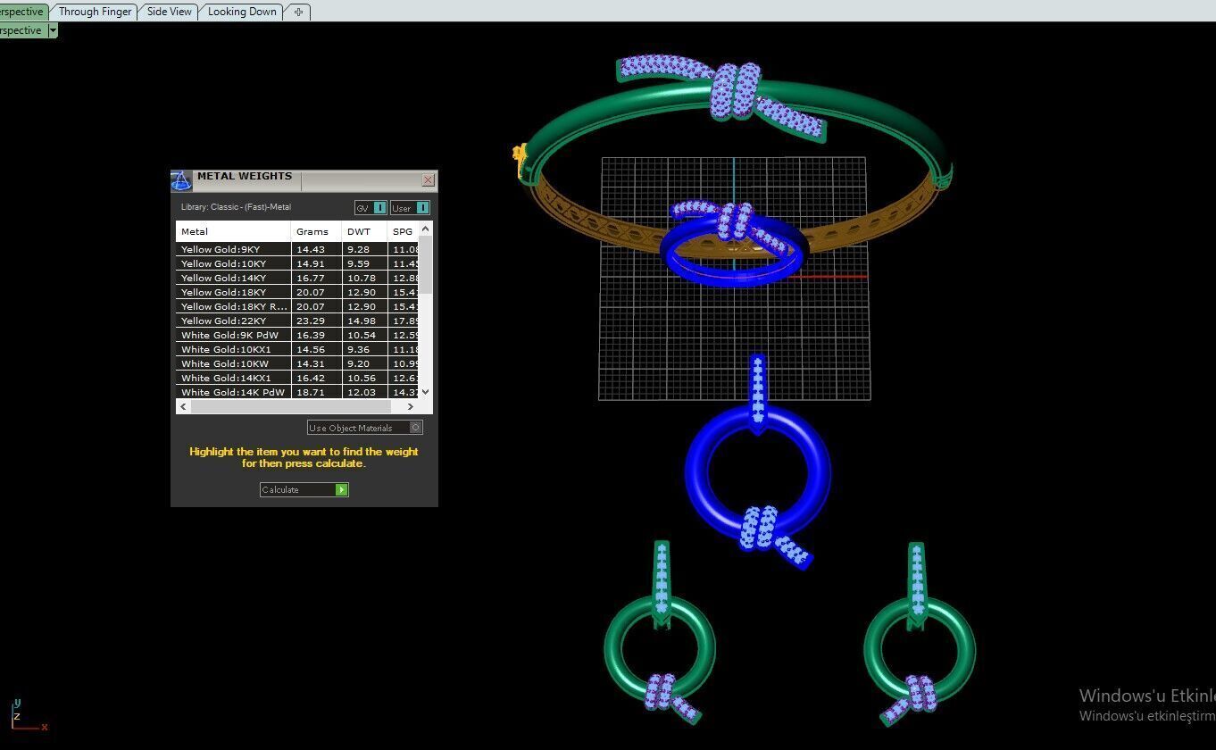
Task: Select the Yellow Gold:18KY R... row
Action: pos(297,306)
